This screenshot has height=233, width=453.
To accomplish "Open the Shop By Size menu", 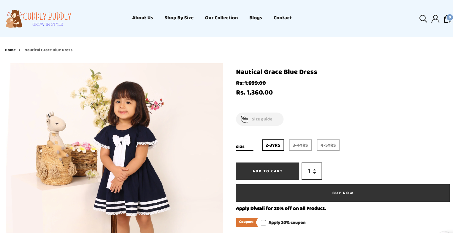I will 179,18.
